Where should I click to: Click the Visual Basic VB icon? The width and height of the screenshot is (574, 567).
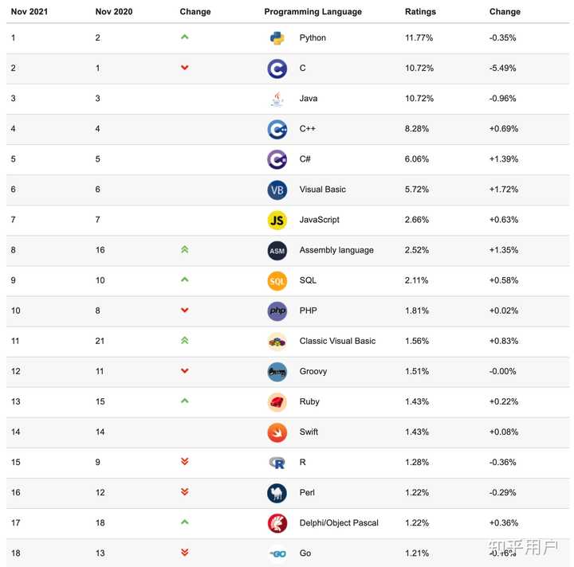(x=277, y=190)
